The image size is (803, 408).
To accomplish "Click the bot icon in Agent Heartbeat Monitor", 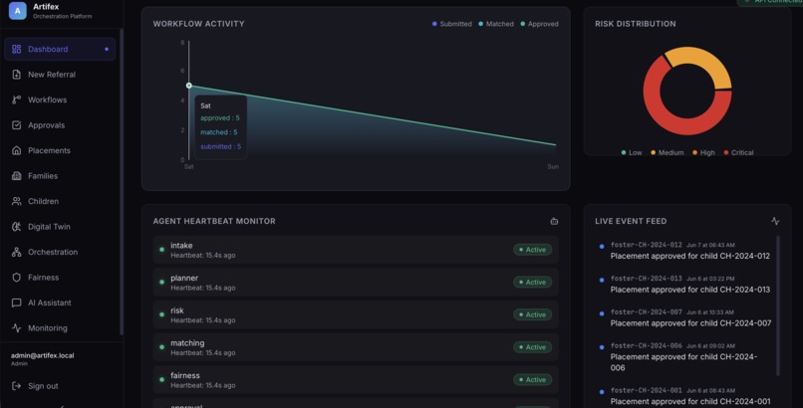I will (x=554, y=221).
